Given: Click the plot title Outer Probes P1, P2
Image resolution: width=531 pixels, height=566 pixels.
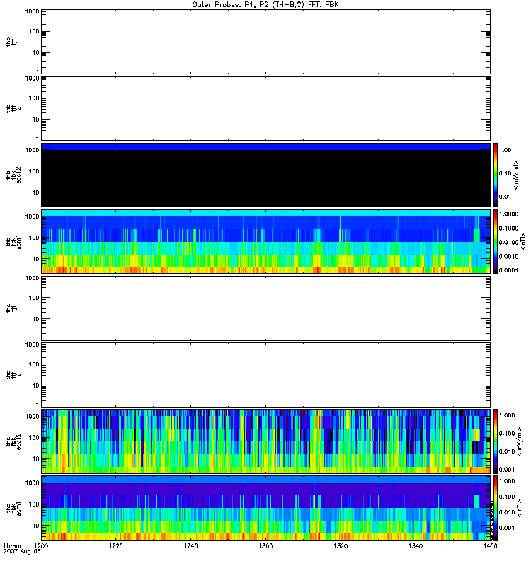Looking at the screenshot, I should pos(265,5).
